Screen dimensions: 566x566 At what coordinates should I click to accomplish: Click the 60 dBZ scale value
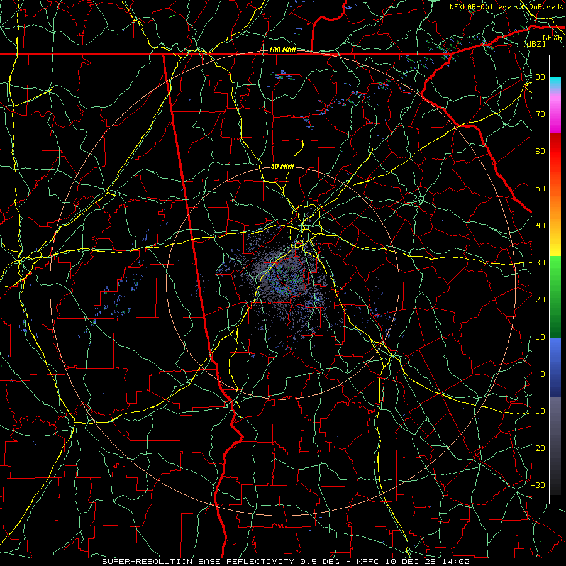[540, 152]
